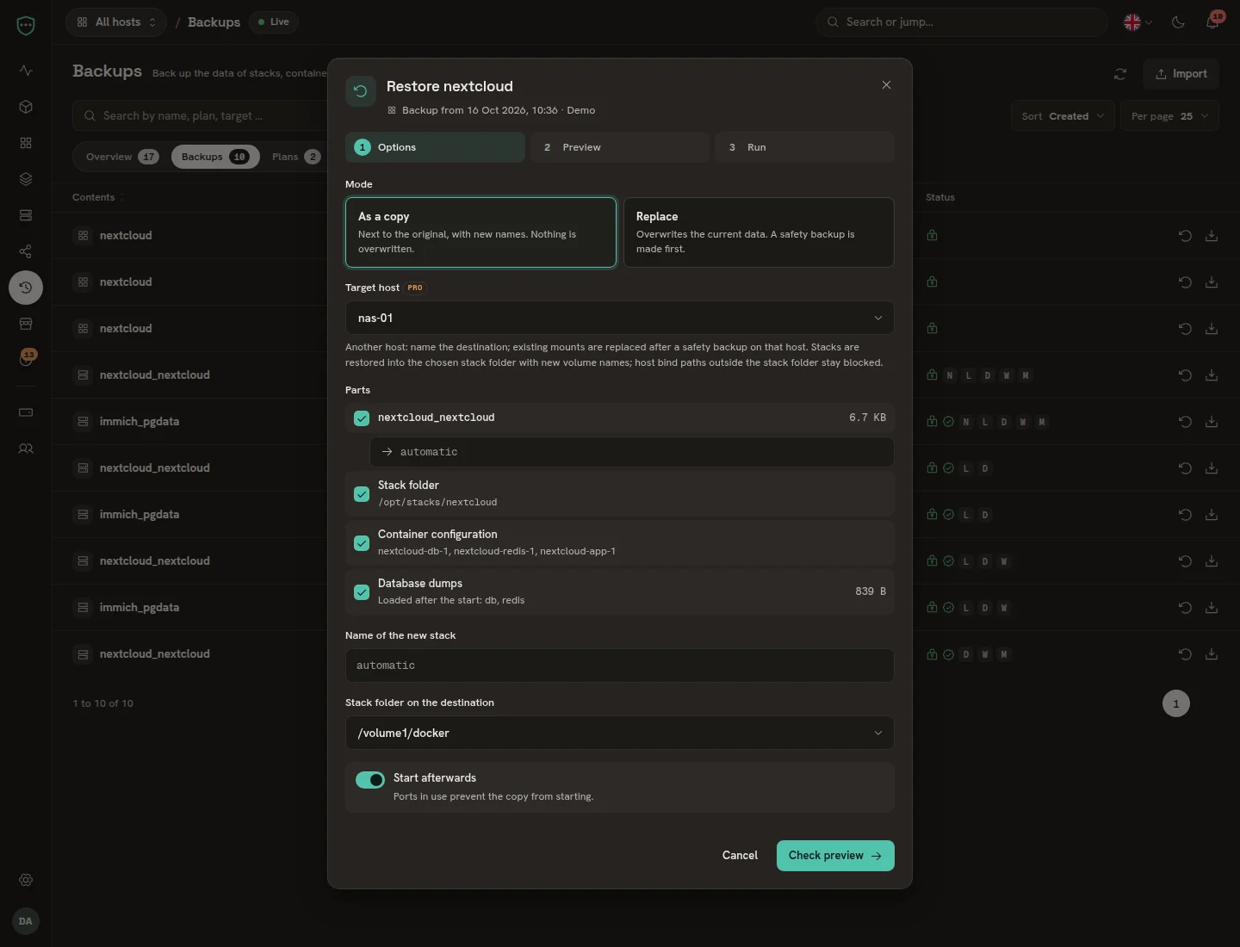
Task: Select the 'Replace' restore mode
Action: point(759,232)
